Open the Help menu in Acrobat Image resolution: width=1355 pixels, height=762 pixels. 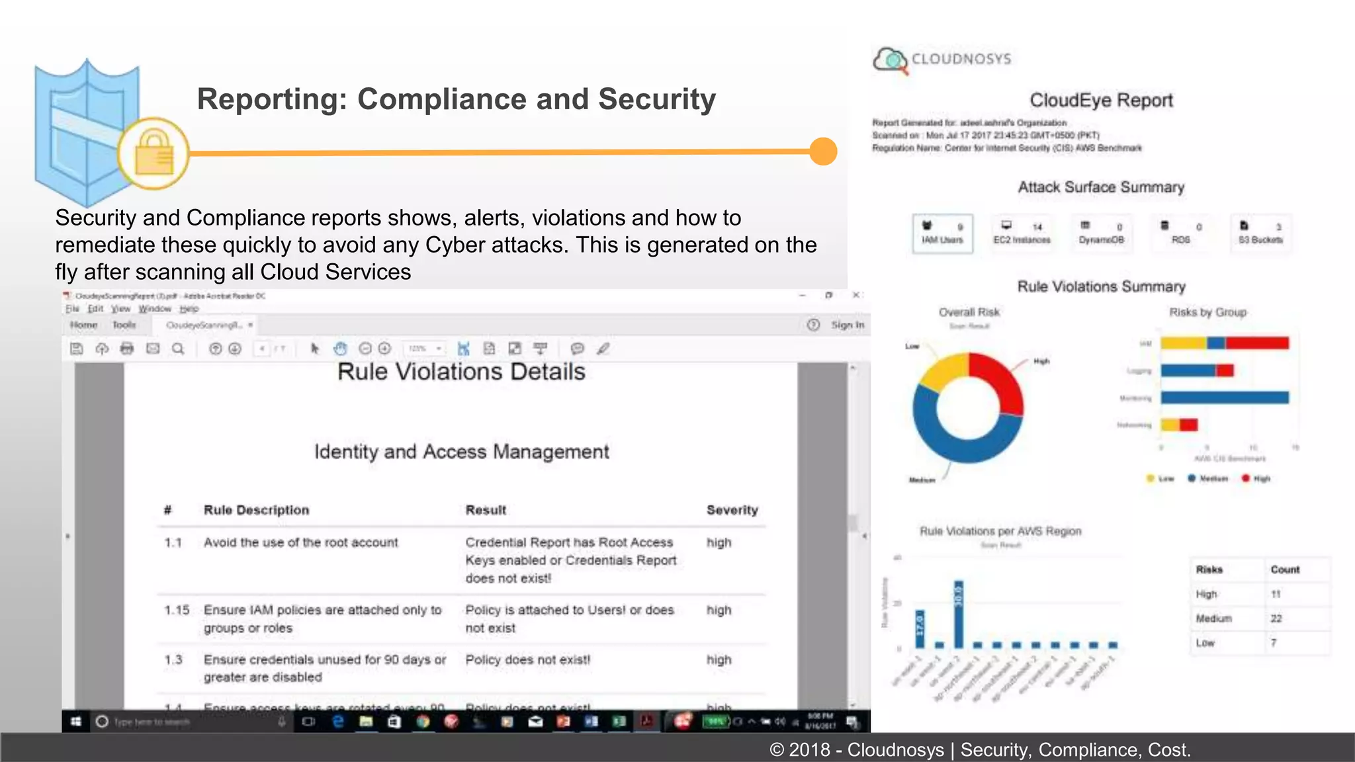189,309
